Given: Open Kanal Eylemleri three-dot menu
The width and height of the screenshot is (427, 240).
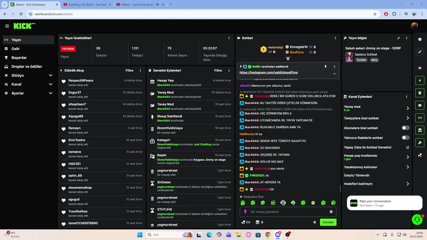Looking at the screenshot, I should click(406, 97).
